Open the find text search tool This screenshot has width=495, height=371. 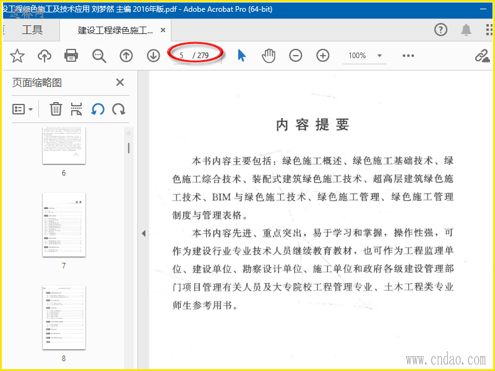coord(99,56)
